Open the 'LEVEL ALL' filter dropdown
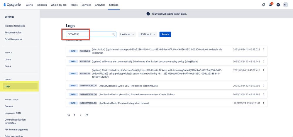 pos(148,34)
